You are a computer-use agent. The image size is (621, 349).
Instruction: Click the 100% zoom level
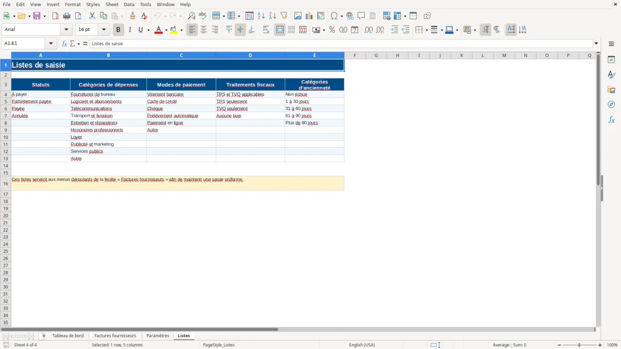tap(612, 345)
